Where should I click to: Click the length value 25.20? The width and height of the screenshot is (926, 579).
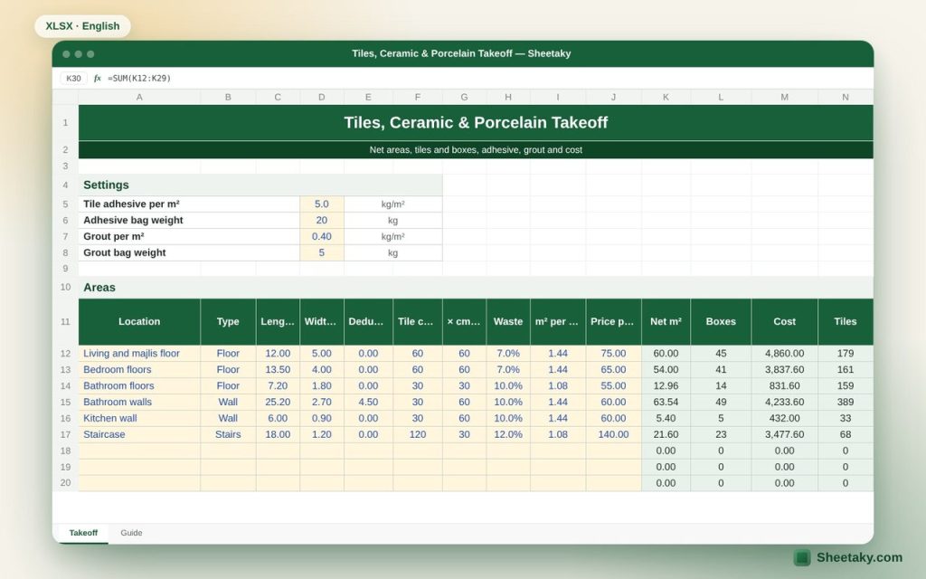tap(278, 402)
